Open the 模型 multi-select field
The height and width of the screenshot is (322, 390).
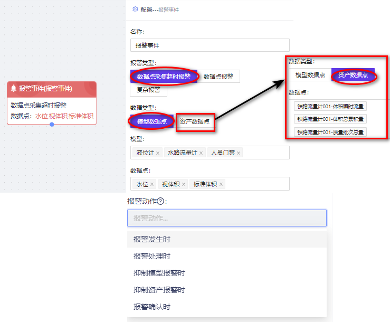[x=210, y=153]
